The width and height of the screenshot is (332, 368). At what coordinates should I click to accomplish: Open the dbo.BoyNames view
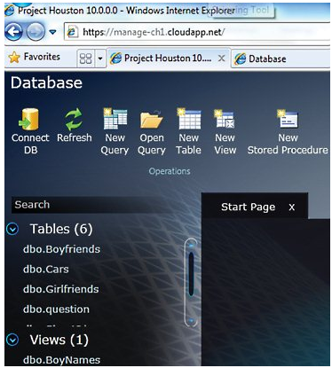(61, 360)
